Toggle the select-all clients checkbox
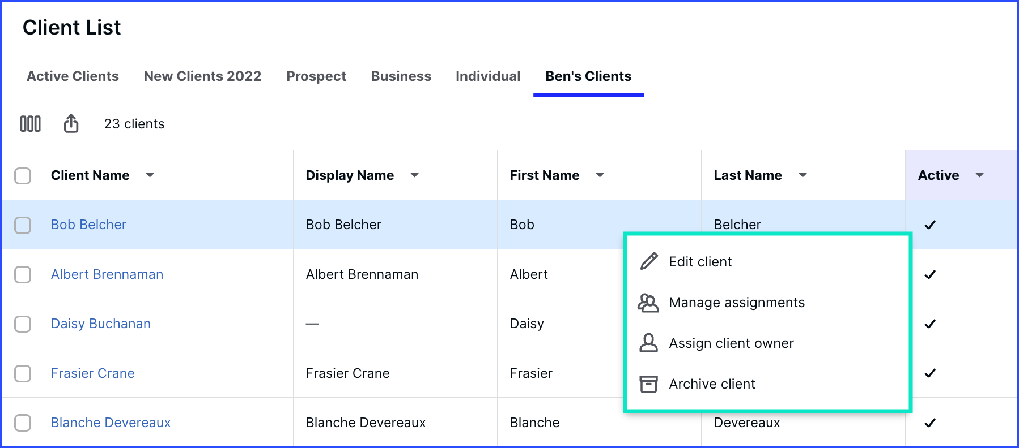The width and height of the screenshot is (1019, 448). coord(23,176)
